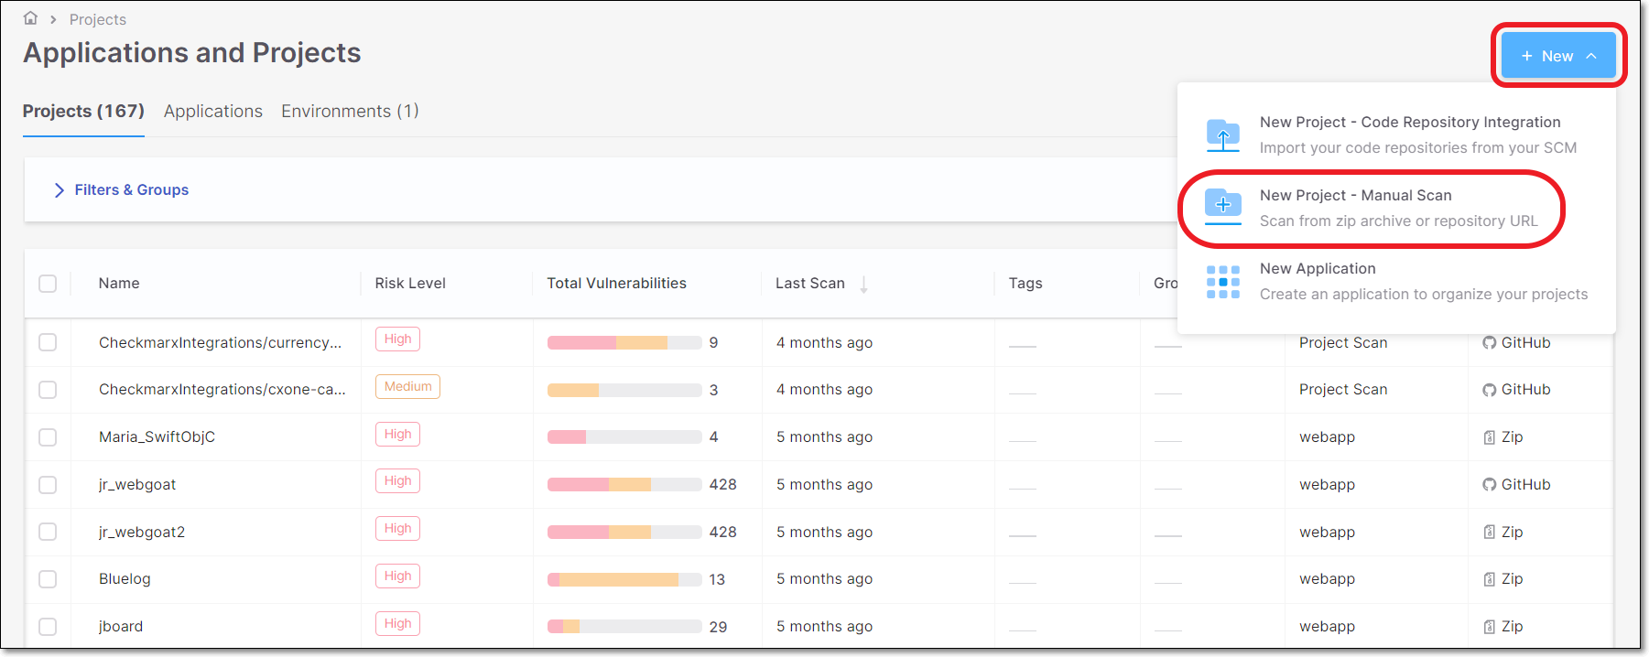Choose New Project - Manual Scan
Screen dimensions: 1649x657
pos(1396,208)
